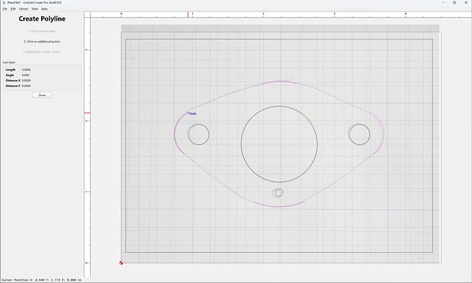
Task: Open the View menu
Action: pos(35,9)
